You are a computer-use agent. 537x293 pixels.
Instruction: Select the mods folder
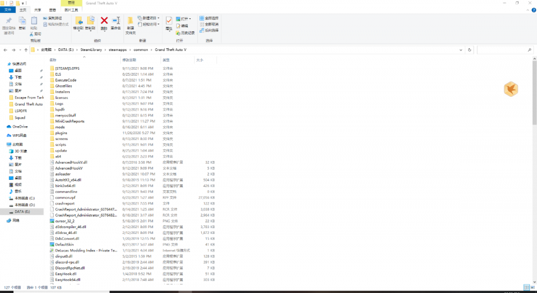coord(60,127)
